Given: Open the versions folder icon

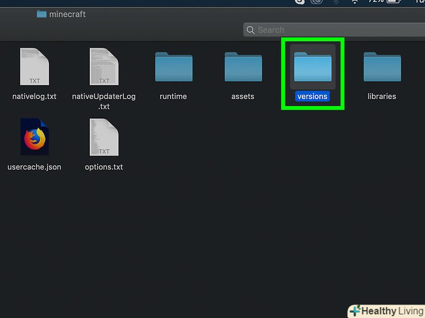Looking at the screenshot, I should (313, 67).
